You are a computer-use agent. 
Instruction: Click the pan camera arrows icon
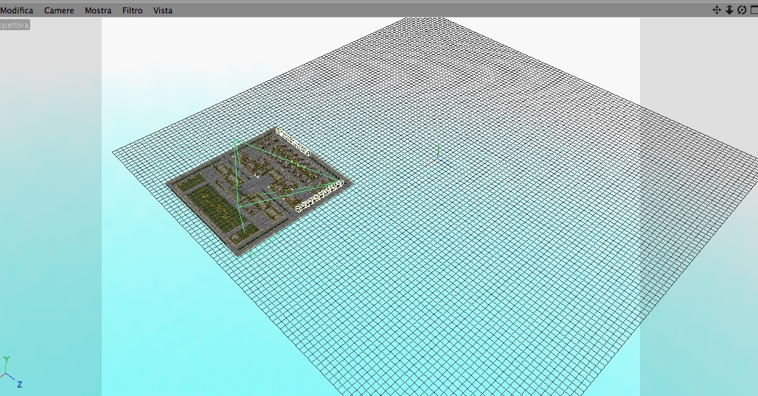(717, 10)
